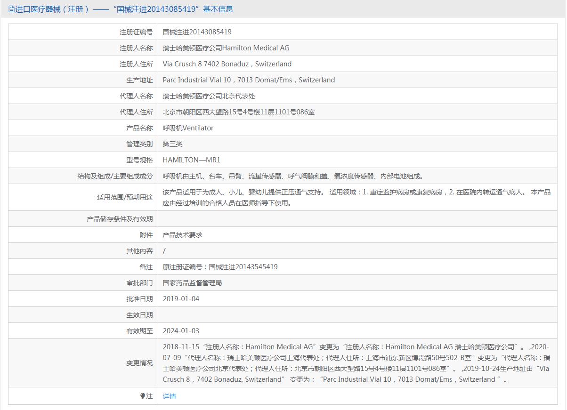Click the 产品储存条件及有效期 label
567x410 pixels.
tap(120, 219)
